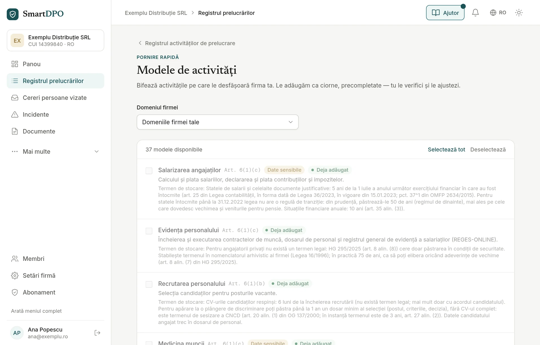This screenshot has height=345, width=540.
Task: Open the Incidente section
Action: pyautogui.click(x=55, y=114)
